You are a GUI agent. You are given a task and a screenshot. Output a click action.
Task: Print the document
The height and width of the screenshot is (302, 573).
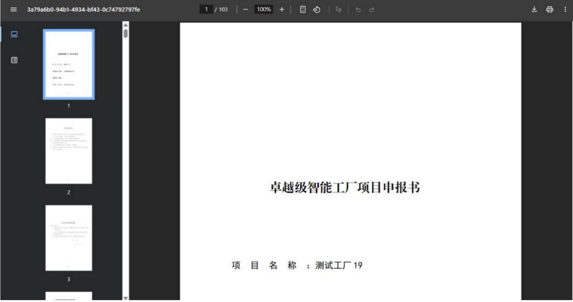click(550, 10)
